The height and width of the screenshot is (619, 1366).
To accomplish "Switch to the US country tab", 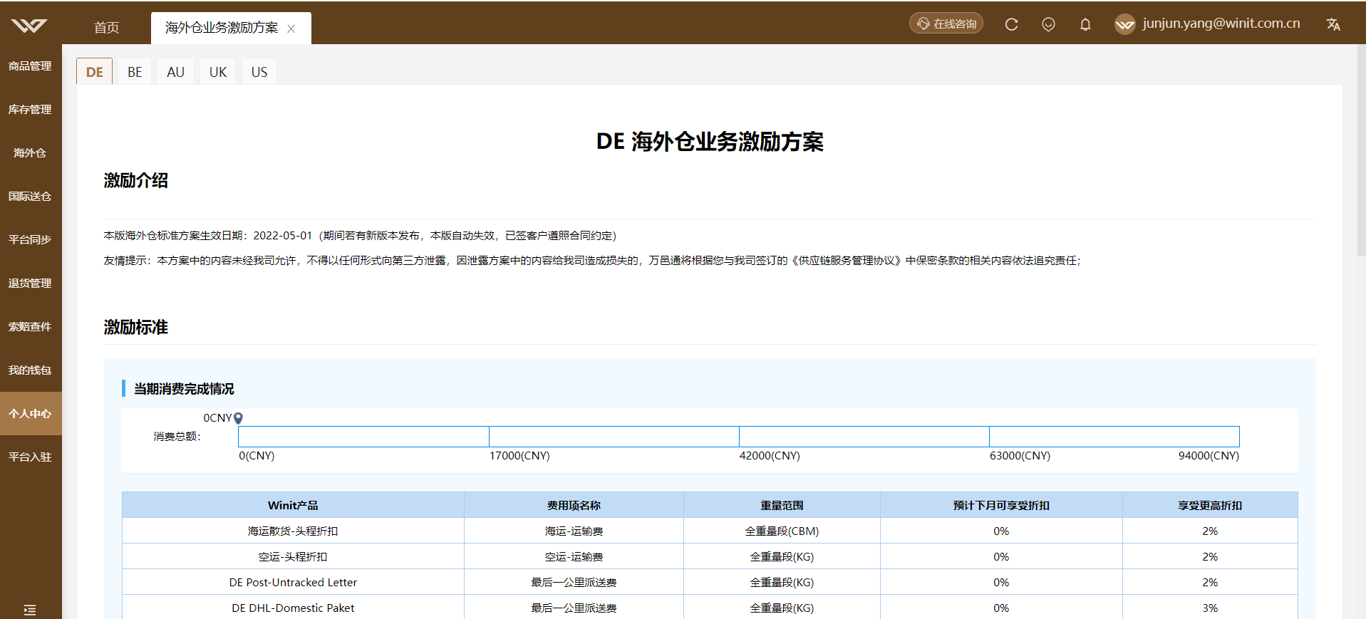I will [259, 72].
